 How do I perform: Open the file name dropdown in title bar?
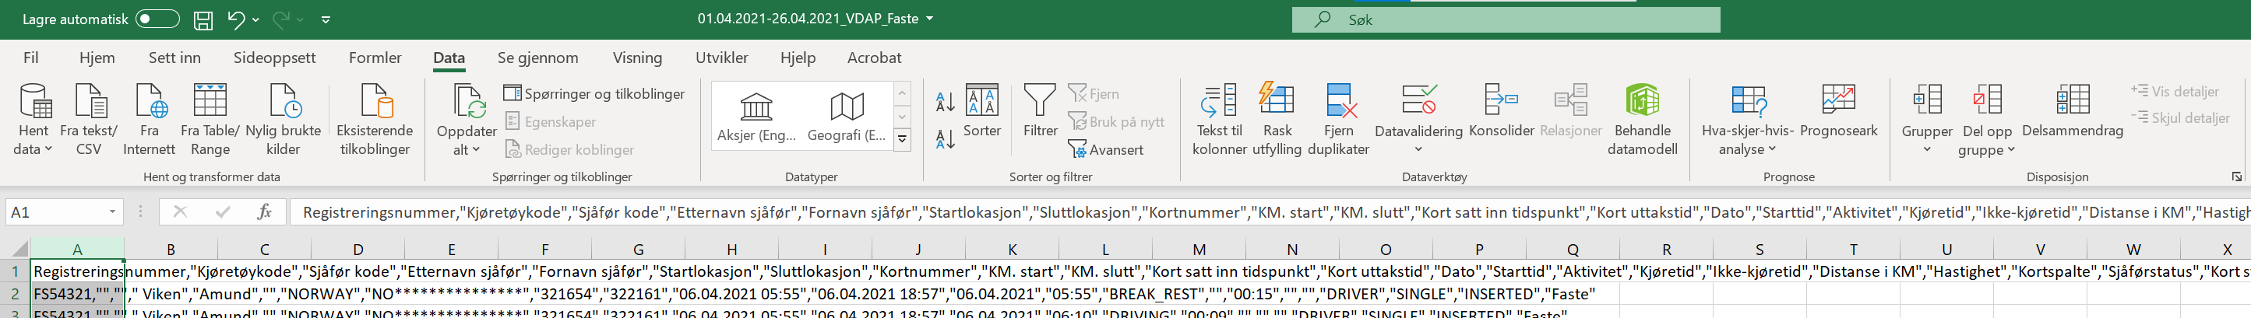click(x=929, y=19)
